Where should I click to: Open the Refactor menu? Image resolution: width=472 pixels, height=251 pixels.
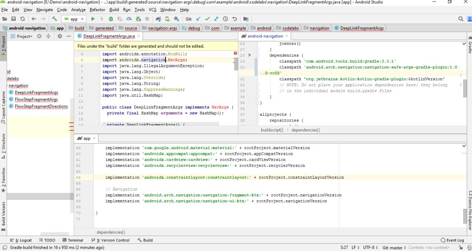[97, 9]
